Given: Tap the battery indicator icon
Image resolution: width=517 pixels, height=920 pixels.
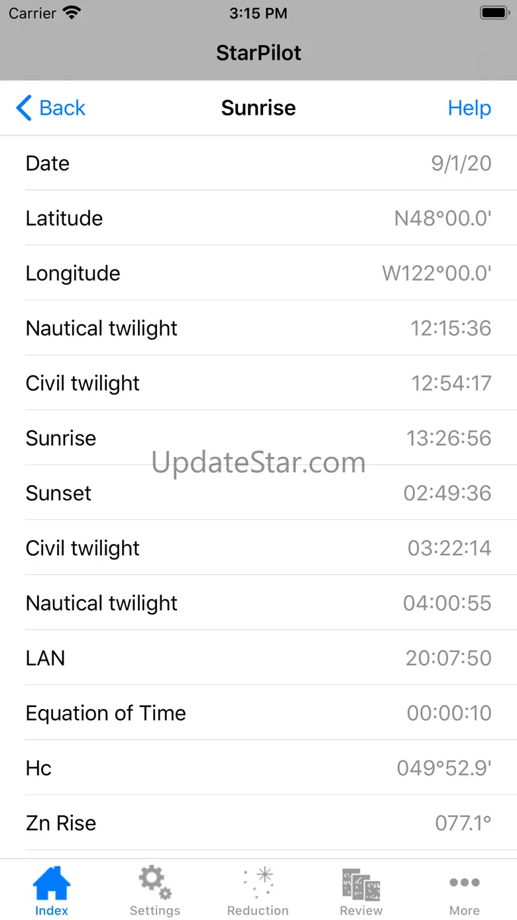Looking at the screenshot, I should [x=494, y=13].
